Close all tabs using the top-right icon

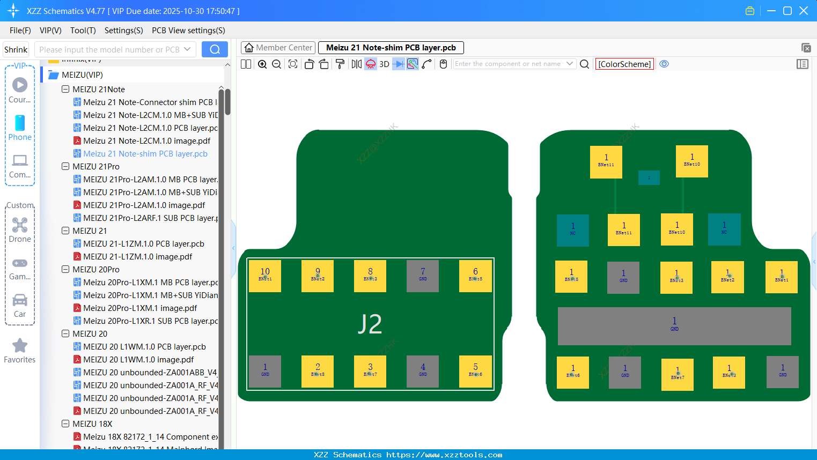tap(806, 48)
